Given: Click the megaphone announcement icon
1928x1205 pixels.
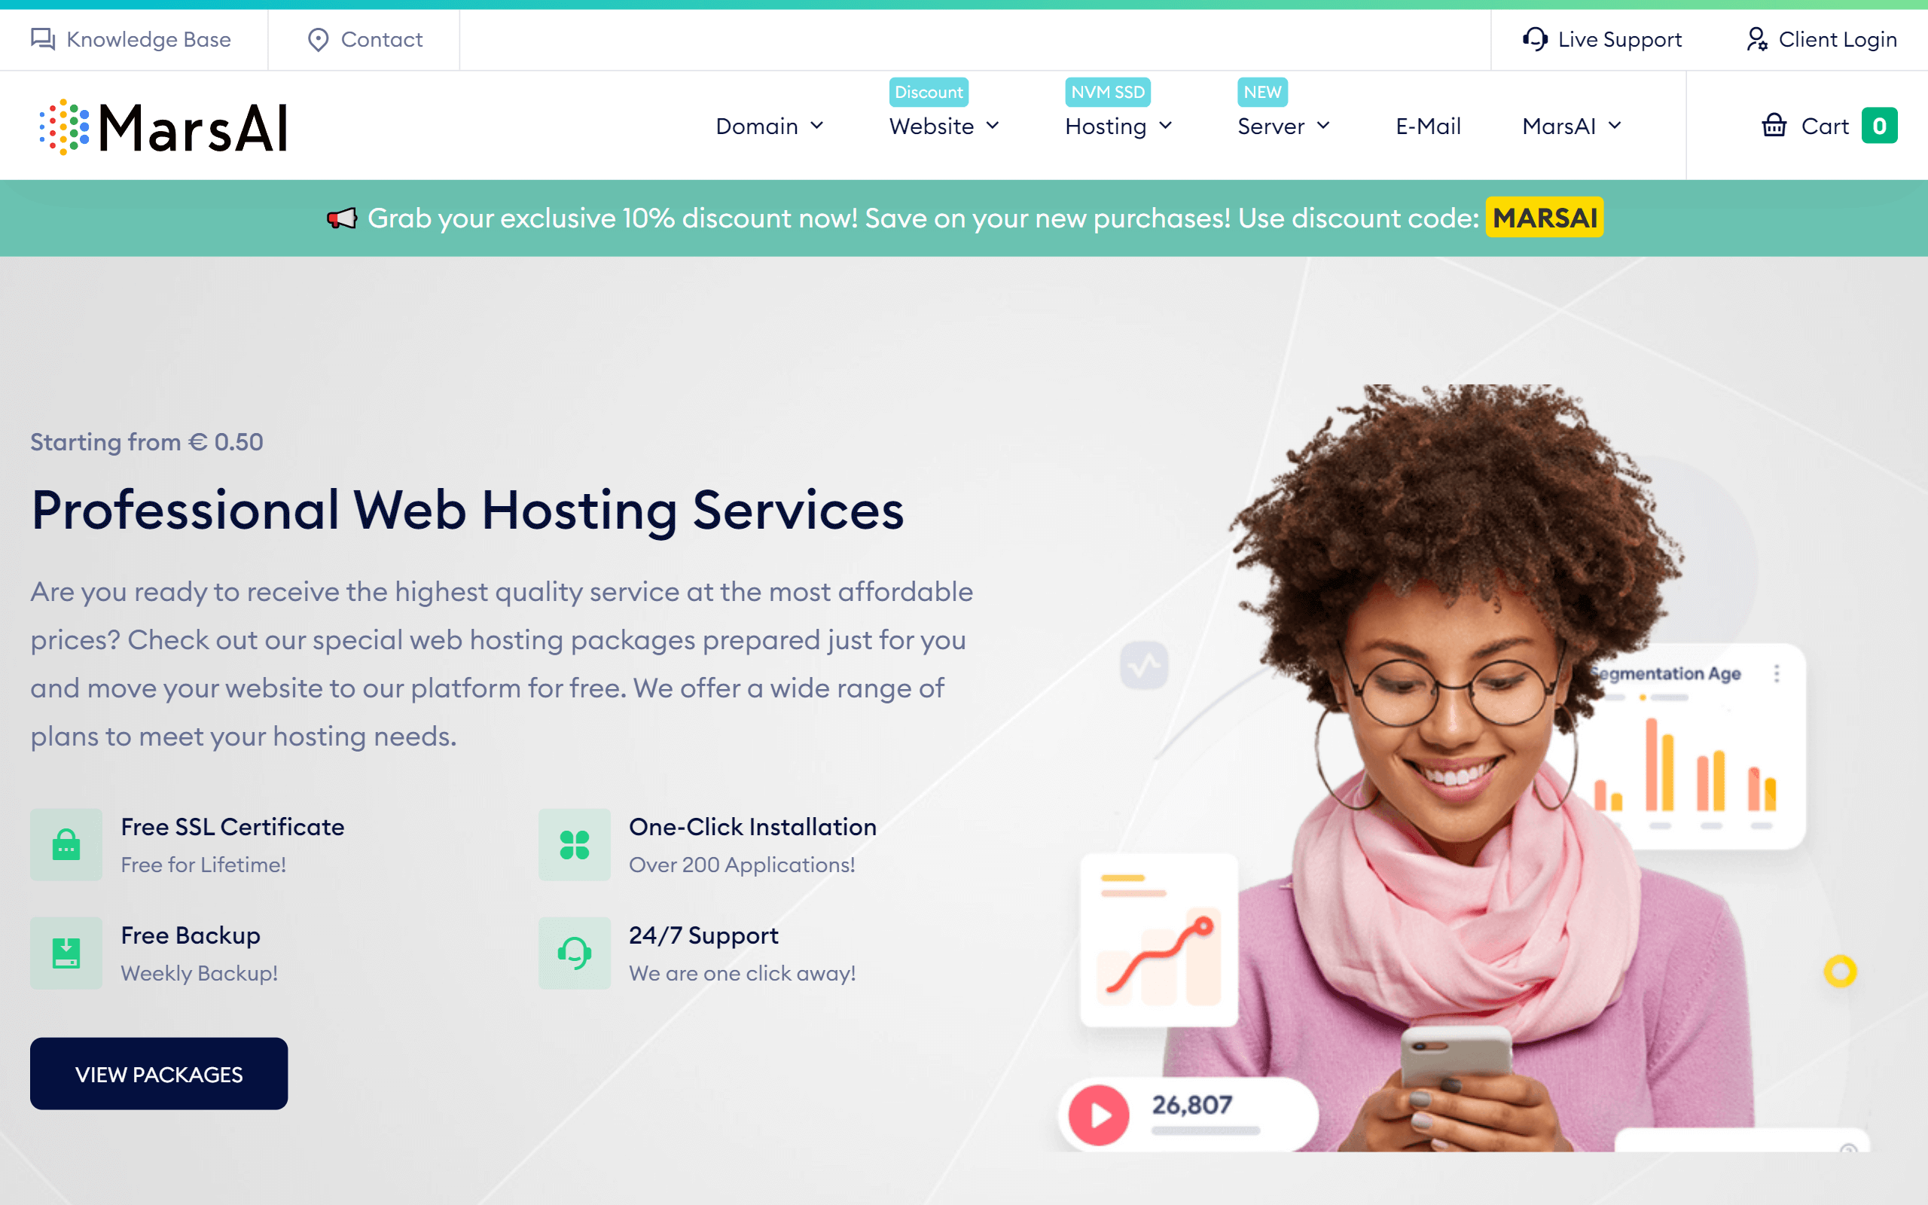Looking at the screenshot, I should [x=337, y=217].
